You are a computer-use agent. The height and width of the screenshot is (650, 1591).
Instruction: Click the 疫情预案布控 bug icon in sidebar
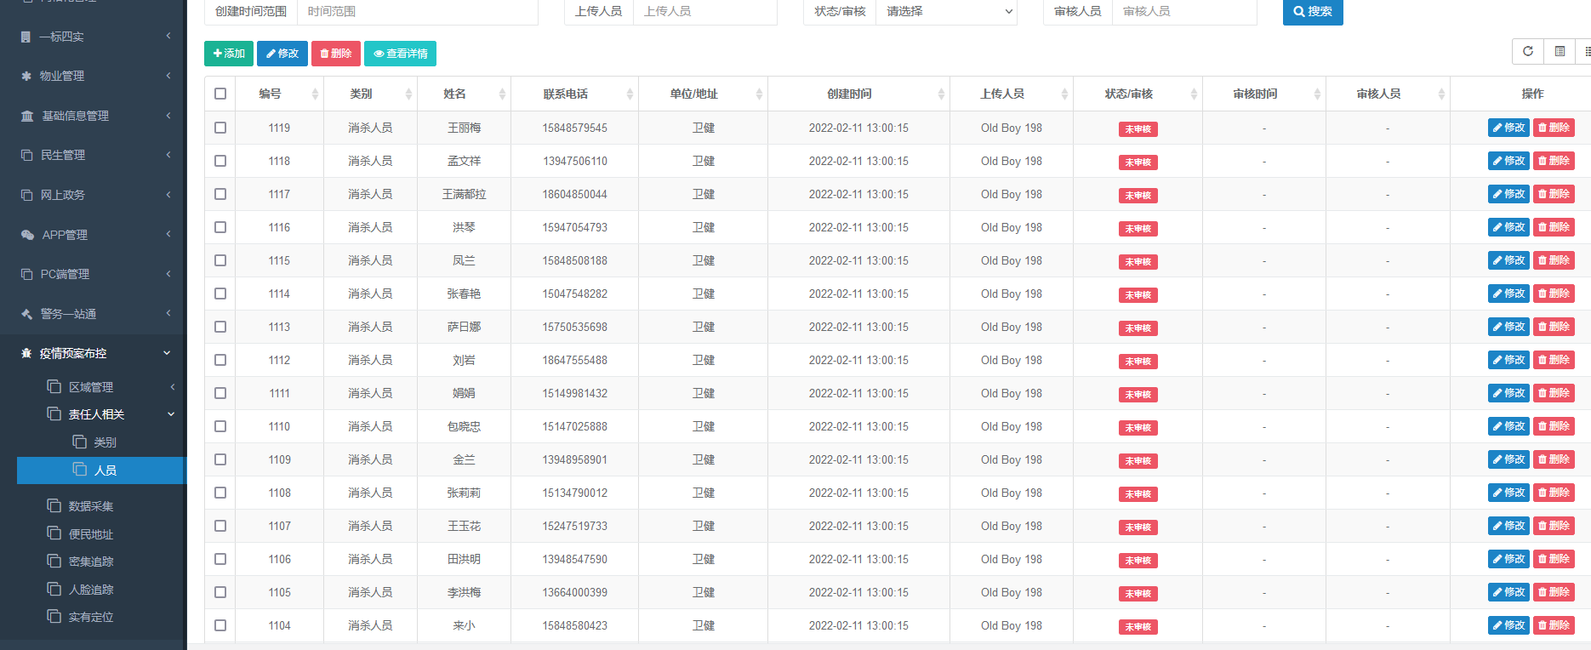click(x=26, y=353)
